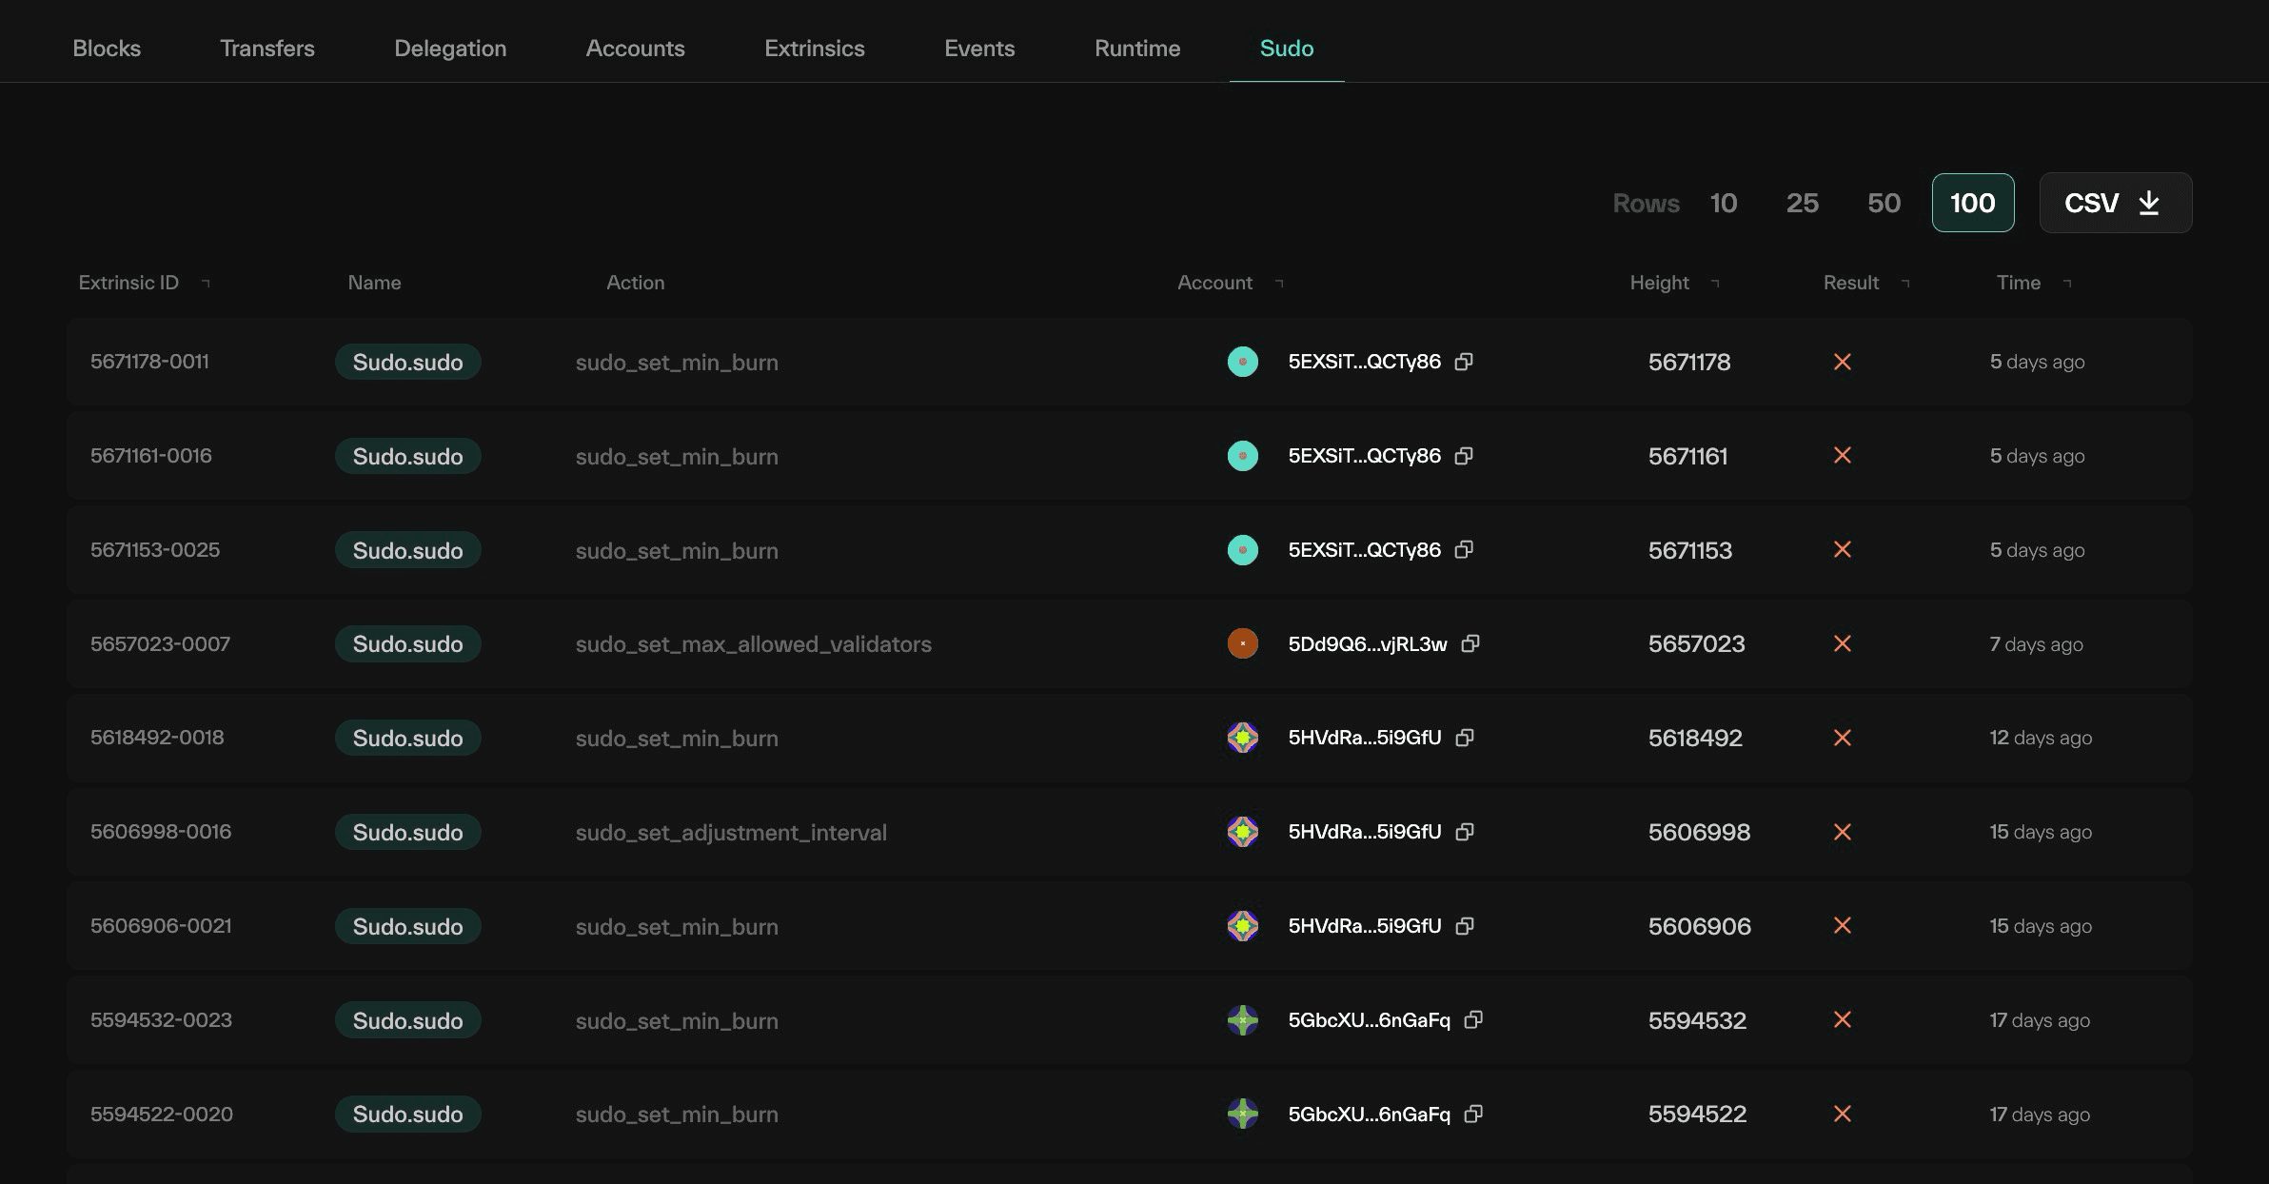Click account avatar in row 5606998-0016
Viewport: 2269px width, 1184px height.
click(1242, 832)
